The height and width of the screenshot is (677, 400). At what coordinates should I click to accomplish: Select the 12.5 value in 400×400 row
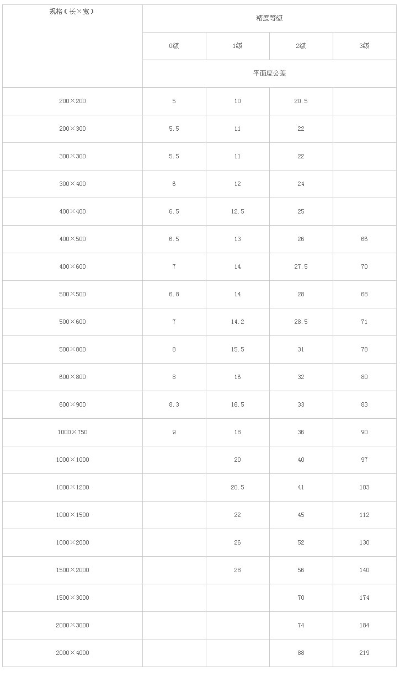(x=238, y=212)
